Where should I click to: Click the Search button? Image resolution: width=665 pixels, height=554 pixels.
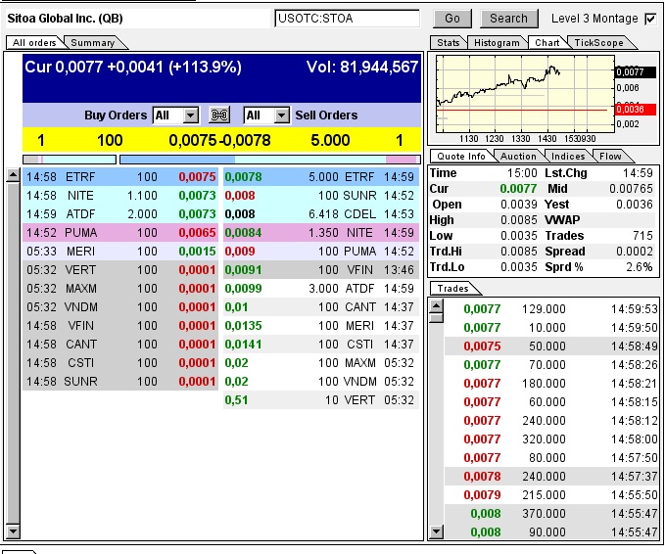pos(508,19)
